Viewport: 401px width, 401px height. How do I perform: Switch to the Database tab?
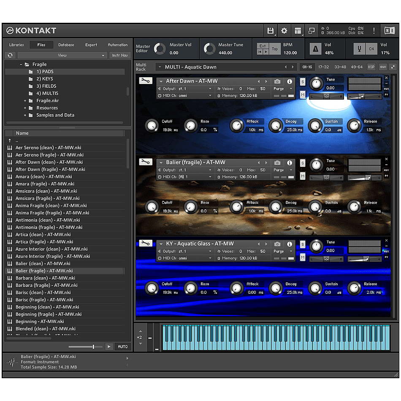click(x=66, y=45)
